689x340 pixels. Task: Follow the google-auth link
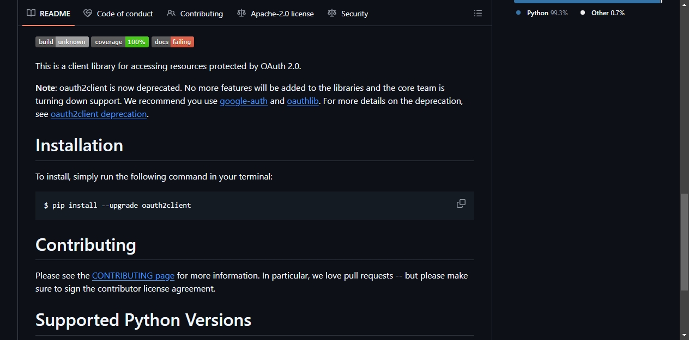pos(244,101)
